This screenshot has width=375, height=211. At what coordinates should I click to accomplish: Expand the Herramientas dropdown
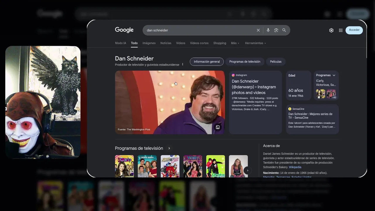(x=255, y=43)
